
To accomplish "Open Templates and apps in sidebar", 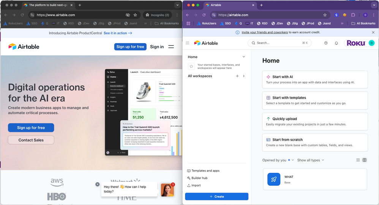I will coord(203,171).
